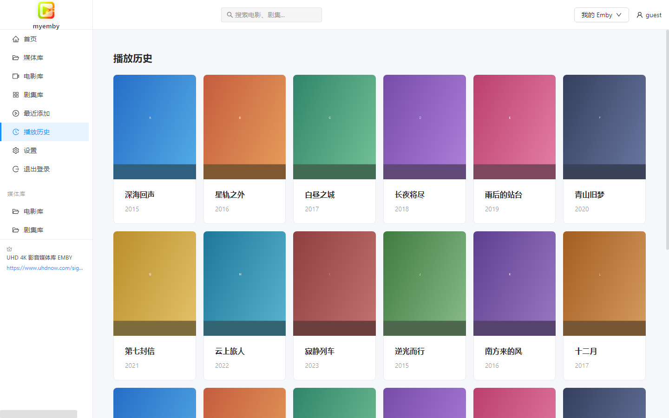Click the folder icon beside top 媒体库
Screen dimensions: 669x418
(x=16, y=58)
